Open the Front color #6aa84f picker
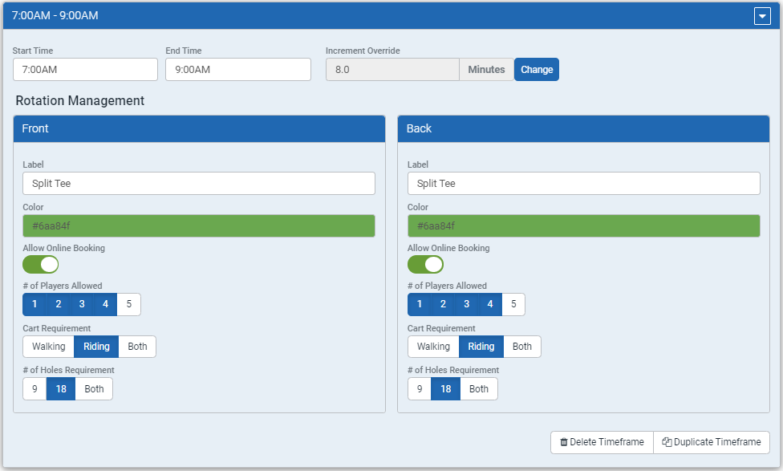The height and width of the screenshot is (471, 783). [x=199, y=225]
